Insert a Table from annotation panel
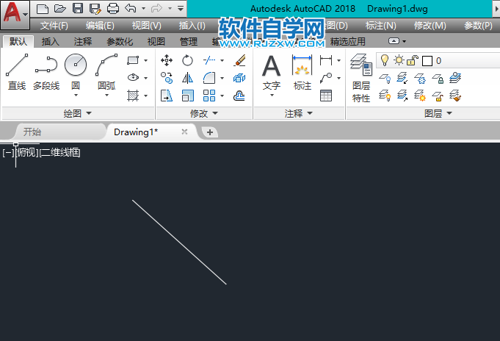The image size is (500, 341). tap(326, 96)
